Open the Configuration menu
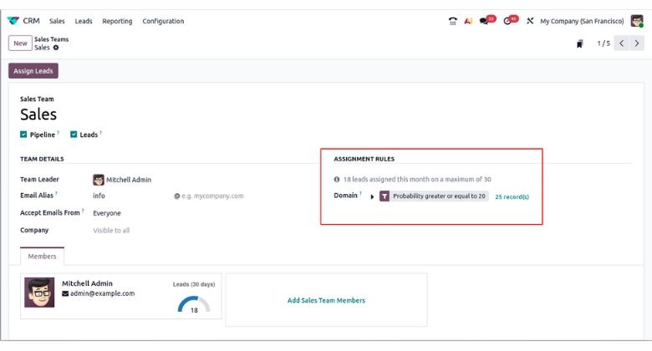 163,21
